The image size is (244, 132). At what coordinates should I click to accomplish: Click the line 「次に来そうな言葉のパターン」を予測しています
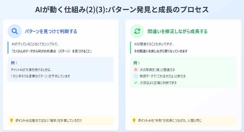click(40, 76)
